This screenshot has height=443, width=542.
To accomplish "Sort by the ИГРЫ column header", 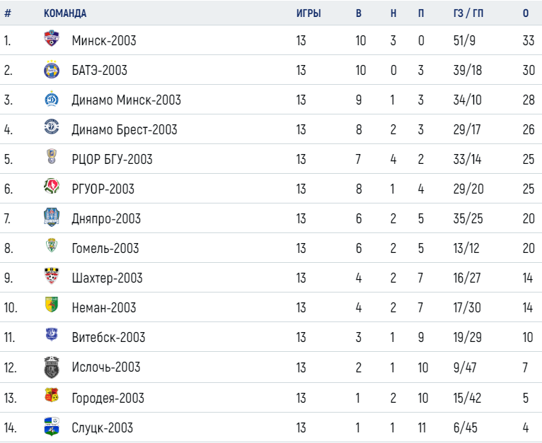I will point(309,13).
